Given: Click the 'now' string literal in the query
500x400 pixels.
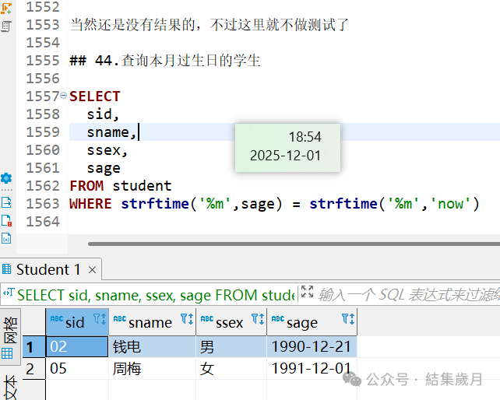Looking at the screenshot, I should tap(450, 204).
